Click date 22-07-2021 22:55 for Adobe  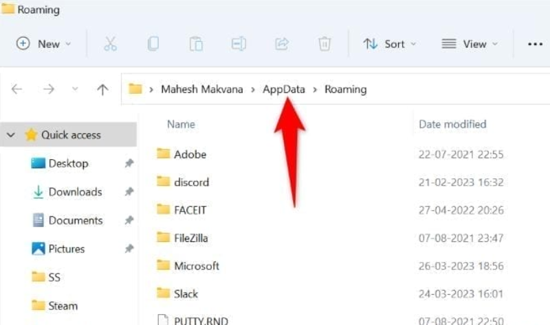click(461, 154)
